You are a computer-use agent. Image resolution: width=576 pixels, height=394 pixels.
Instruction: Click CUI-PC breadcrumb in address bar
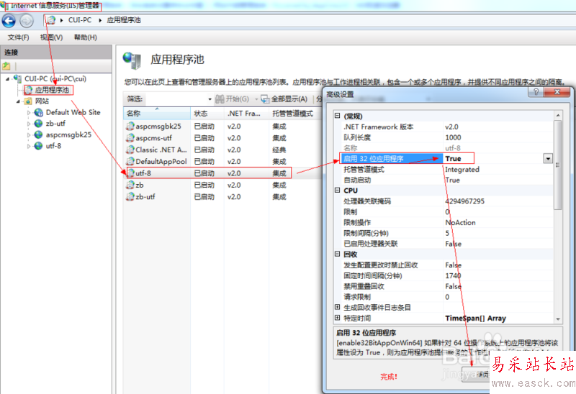coord(80,20)
